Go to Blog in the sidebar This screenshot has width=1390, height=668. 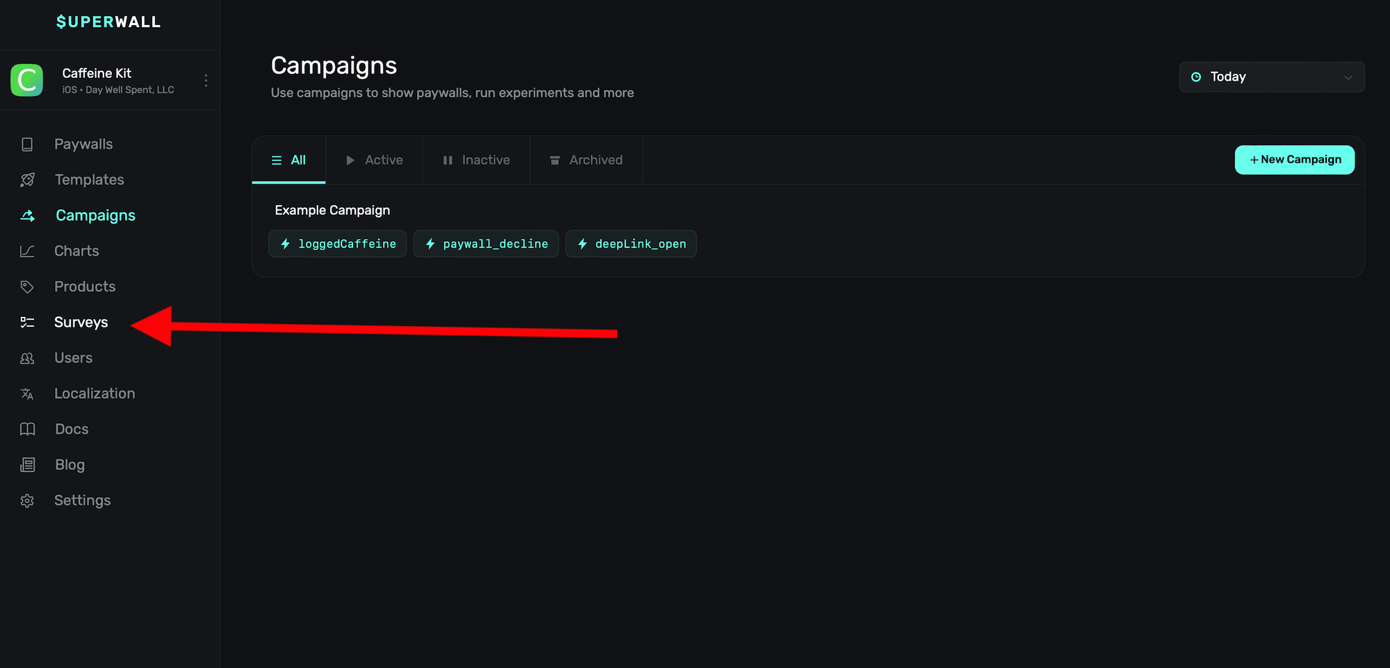(69, 465)
